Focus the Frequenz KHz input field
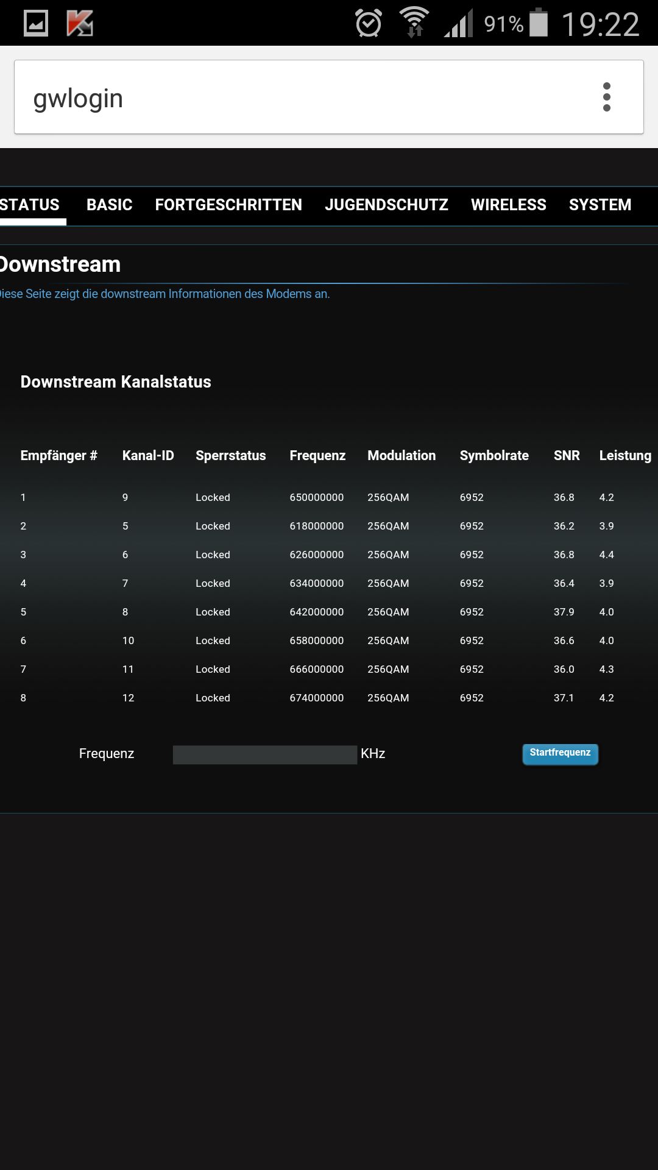The image size is (658, 1170). [265, 754]
